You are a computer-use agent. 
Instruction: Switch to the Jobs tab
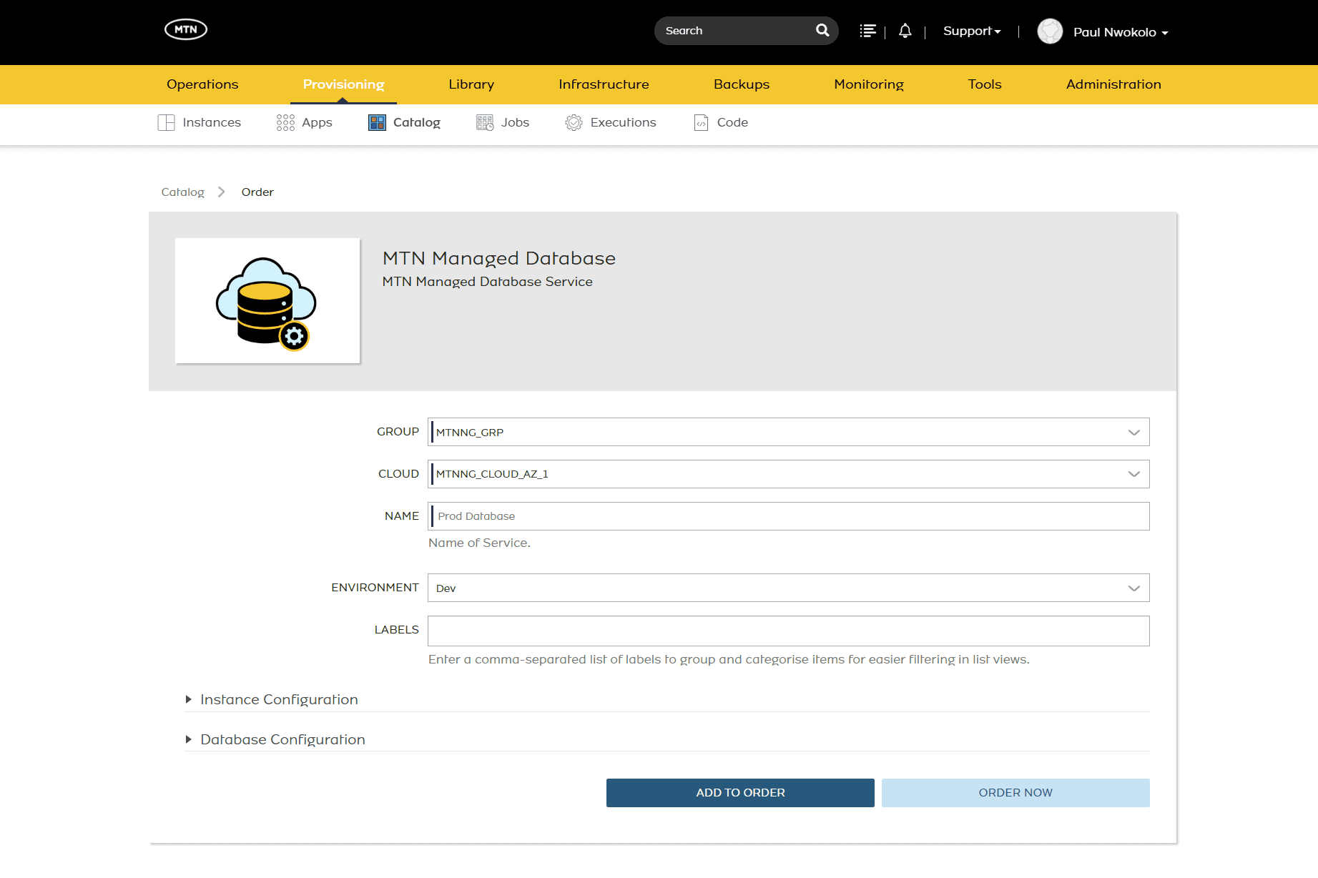point(503,122)
